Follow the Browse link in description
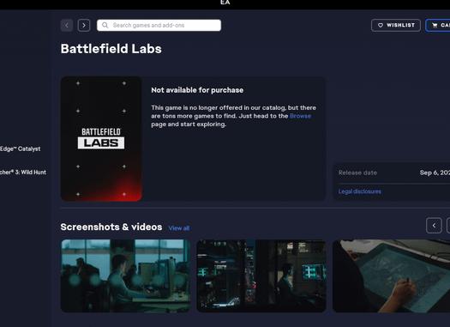 (x=301, y=116)
